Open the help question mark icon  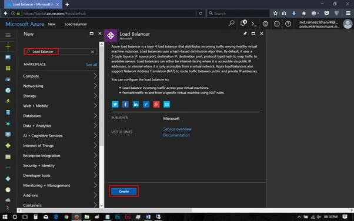[x=288, y=24]
